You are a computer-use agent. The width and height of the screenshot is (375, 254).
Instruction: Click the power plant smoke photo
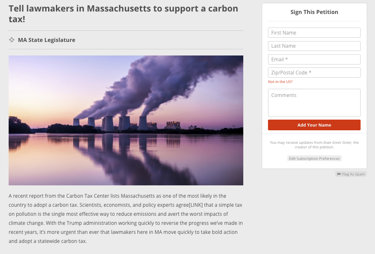click(x=126, y=120)
